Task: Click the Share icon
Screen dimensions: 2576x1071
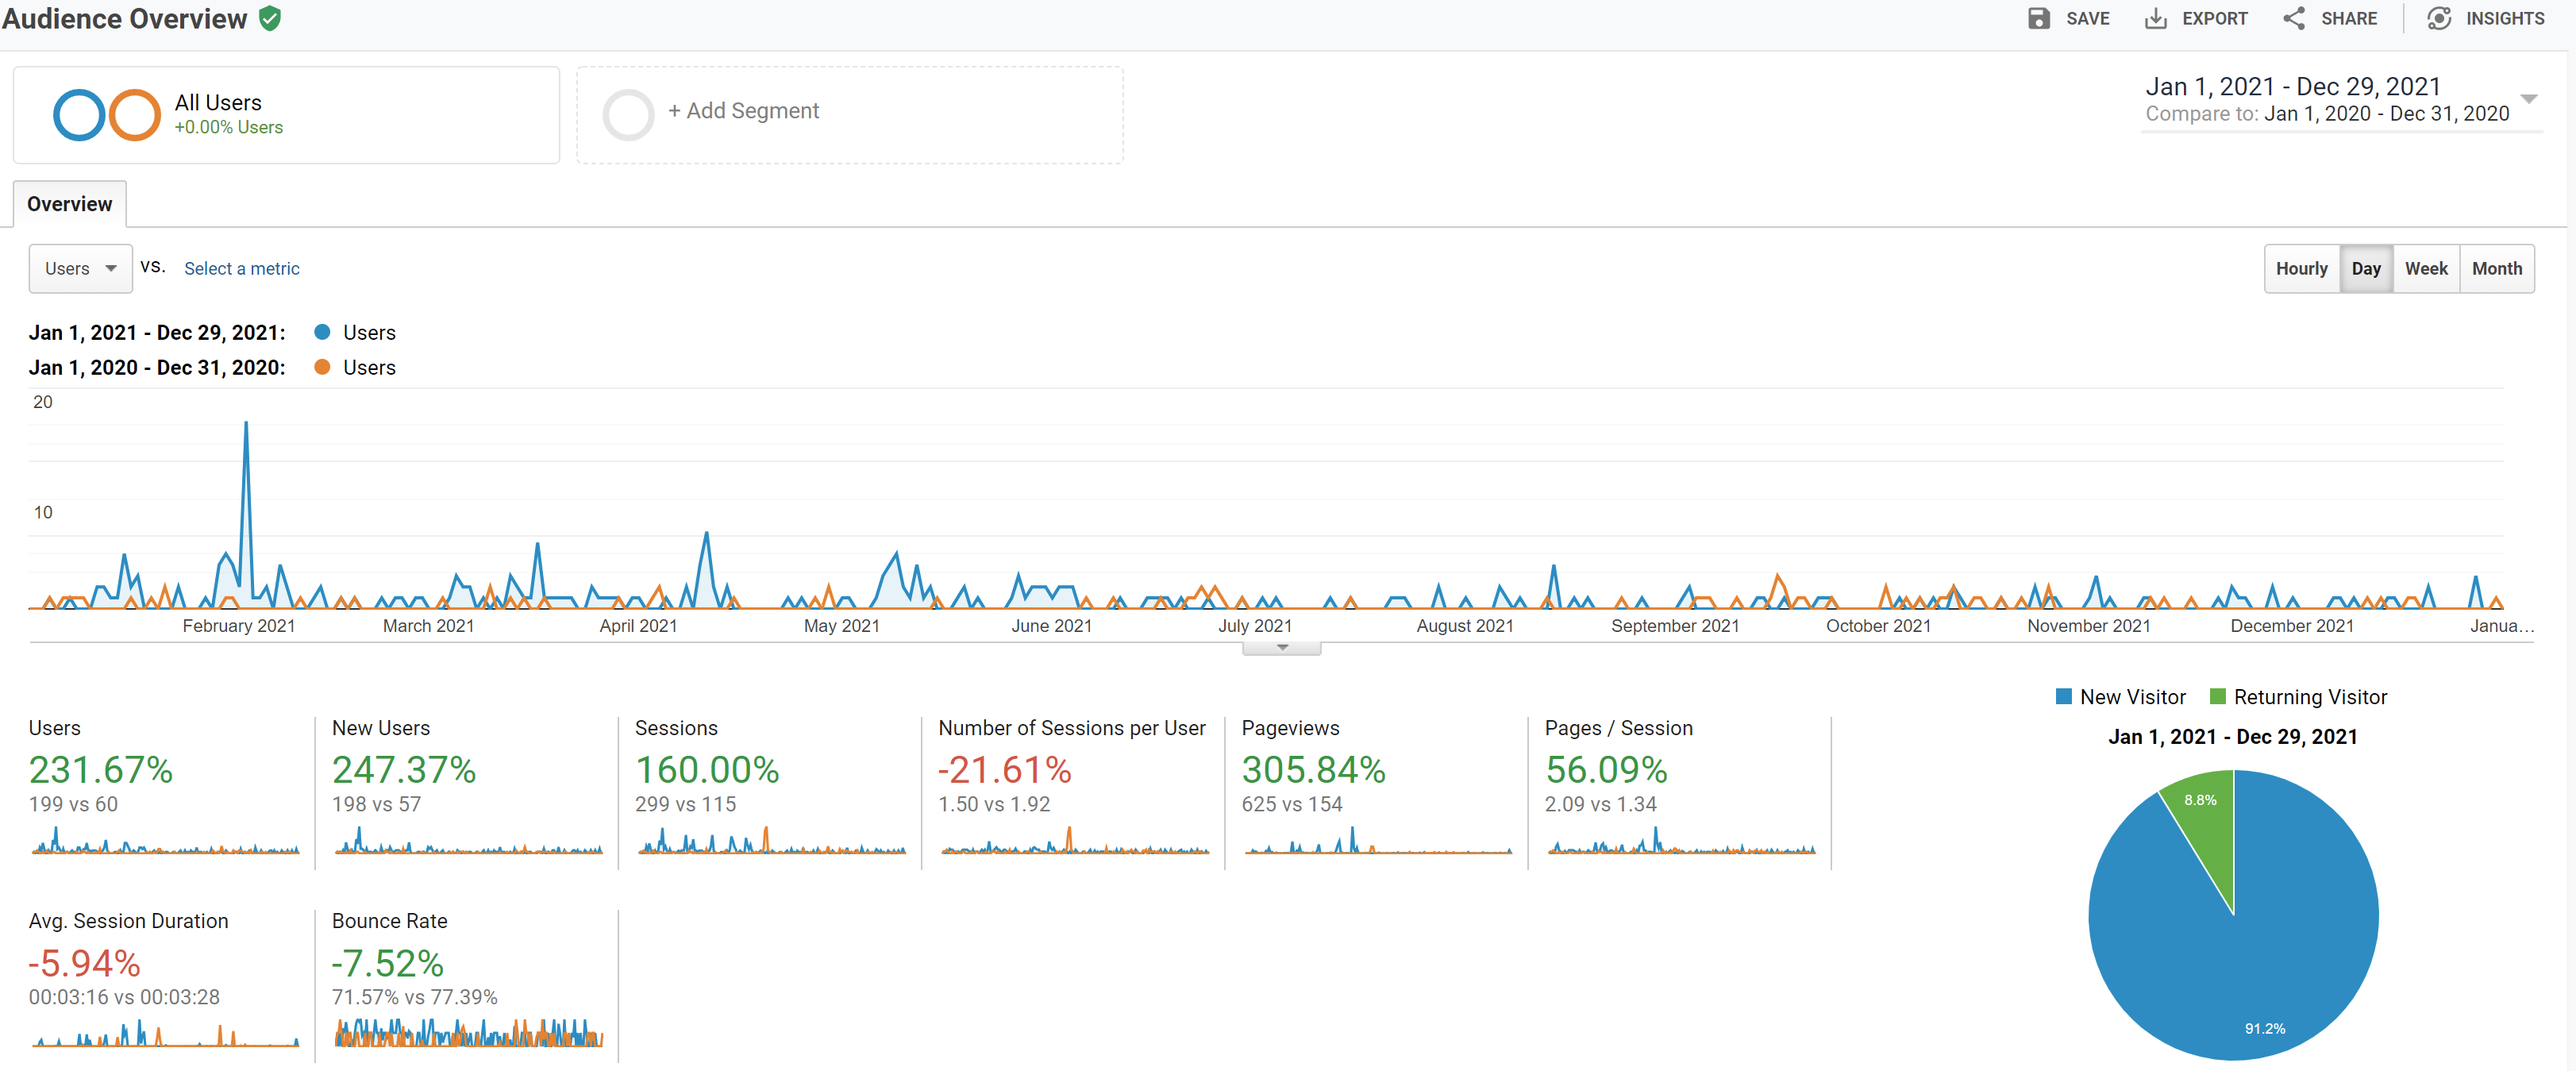Action: point(2294,18)
